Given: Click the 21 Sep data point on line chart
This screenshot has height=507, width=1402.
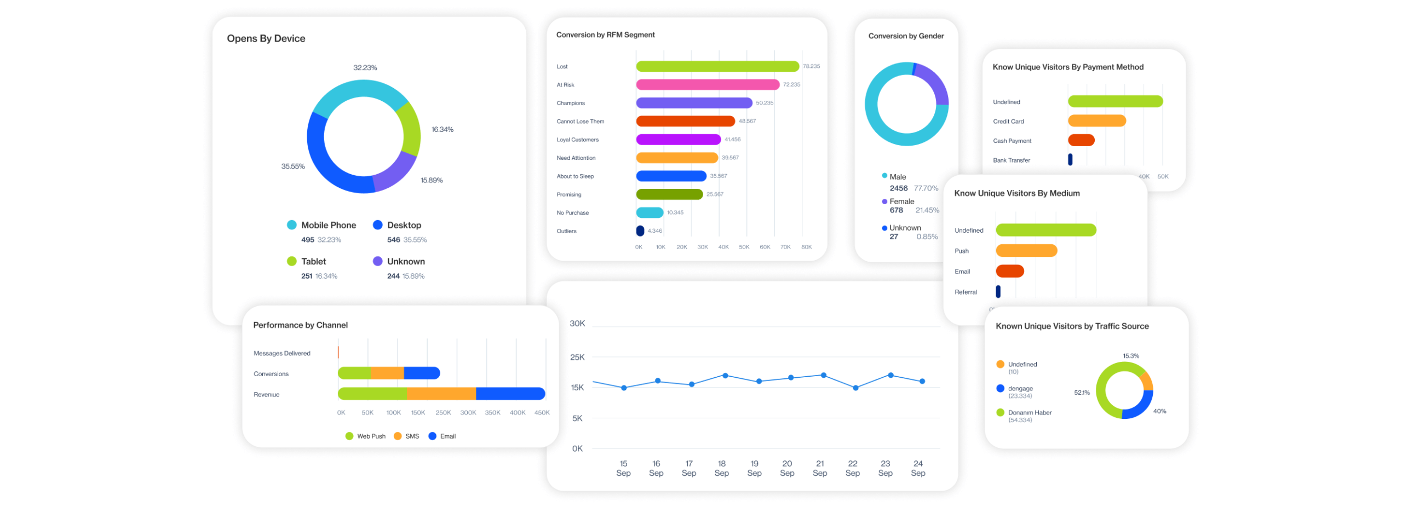Looking at the screenshot, I should click(823, 374).
